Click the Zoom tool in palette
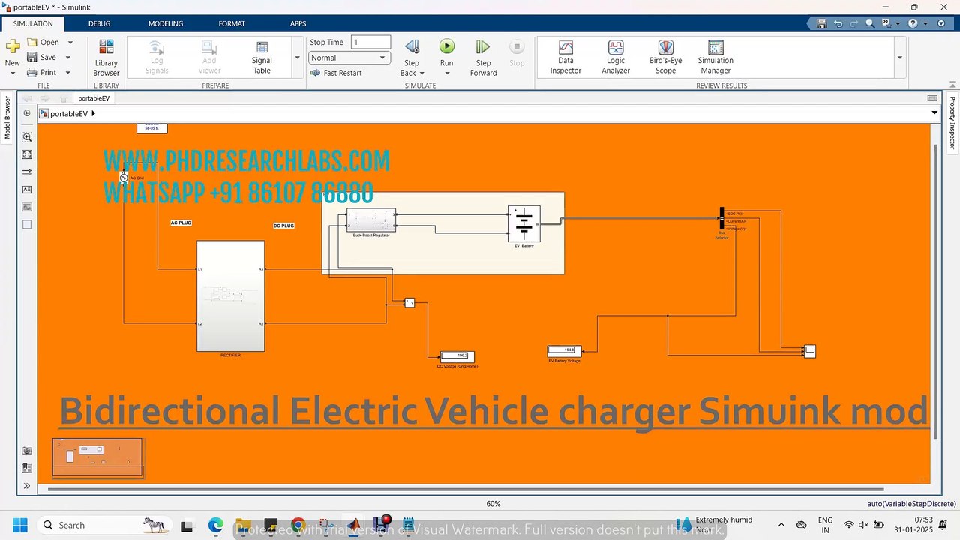This screenshot has height=540, width=960. pos(27,137)
